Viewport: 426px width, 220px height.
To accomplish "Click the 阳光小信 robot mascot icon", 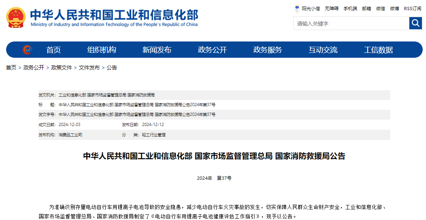I will pos(297,8).
